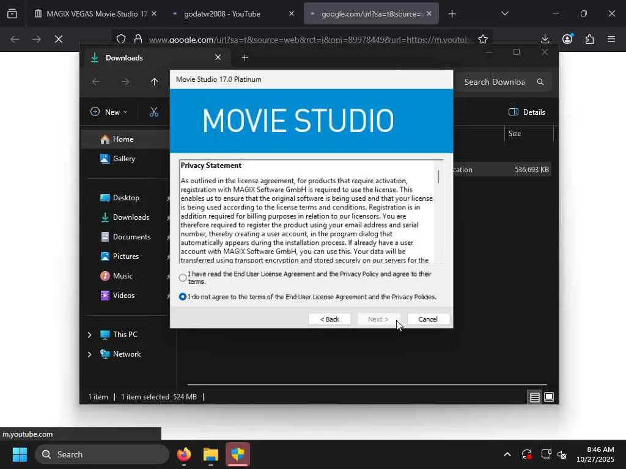Open the Windows Start menu

tap(20, 454)
